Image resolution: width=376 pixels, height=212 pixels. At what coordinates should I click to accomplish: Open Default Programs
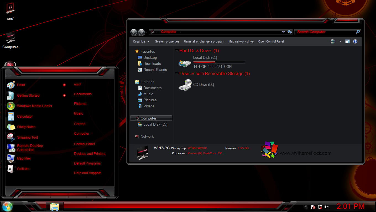[87, 163]
